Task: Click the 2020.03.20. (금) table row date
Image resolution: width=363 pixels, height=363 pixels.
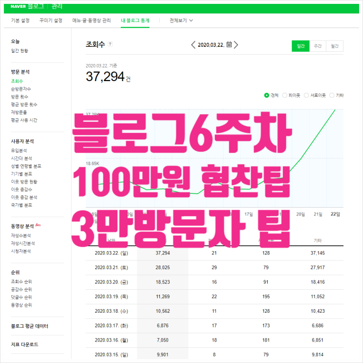Action: tap(111, 282)
